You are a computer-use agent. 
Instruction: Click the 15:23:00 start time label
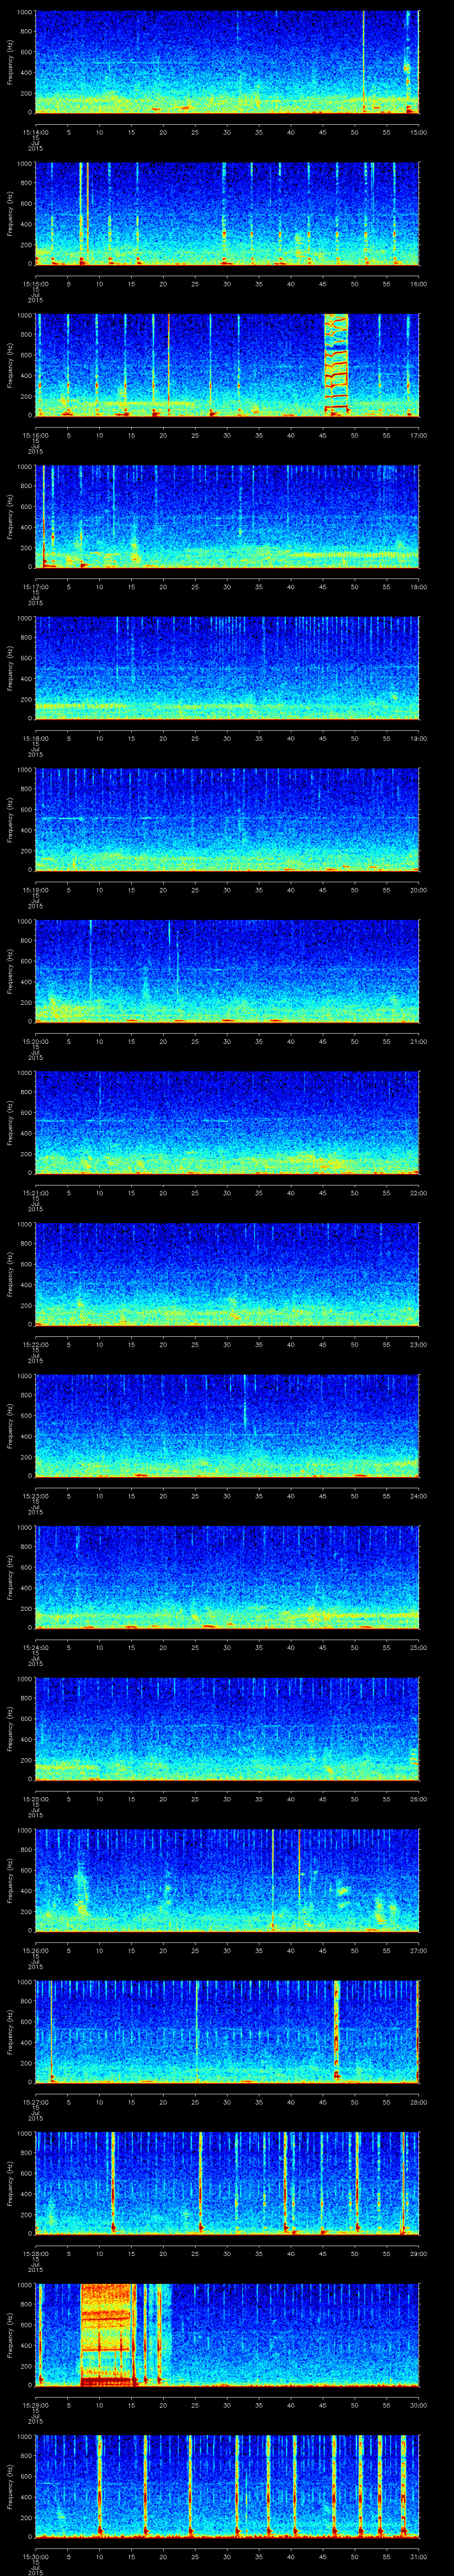pos(35,1496)
